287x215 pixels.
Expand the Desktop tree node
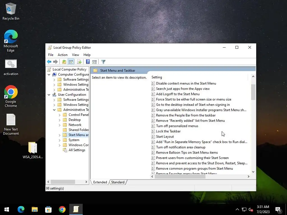click(x=59, y=120)
